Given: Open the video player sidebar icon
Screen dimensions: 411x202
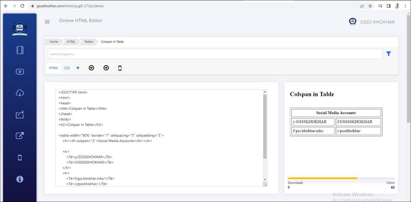Looking at the screenshot, I should tap(20, 71).
